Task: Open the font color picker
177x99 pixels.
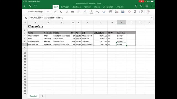Action: [x=92, y=12]
